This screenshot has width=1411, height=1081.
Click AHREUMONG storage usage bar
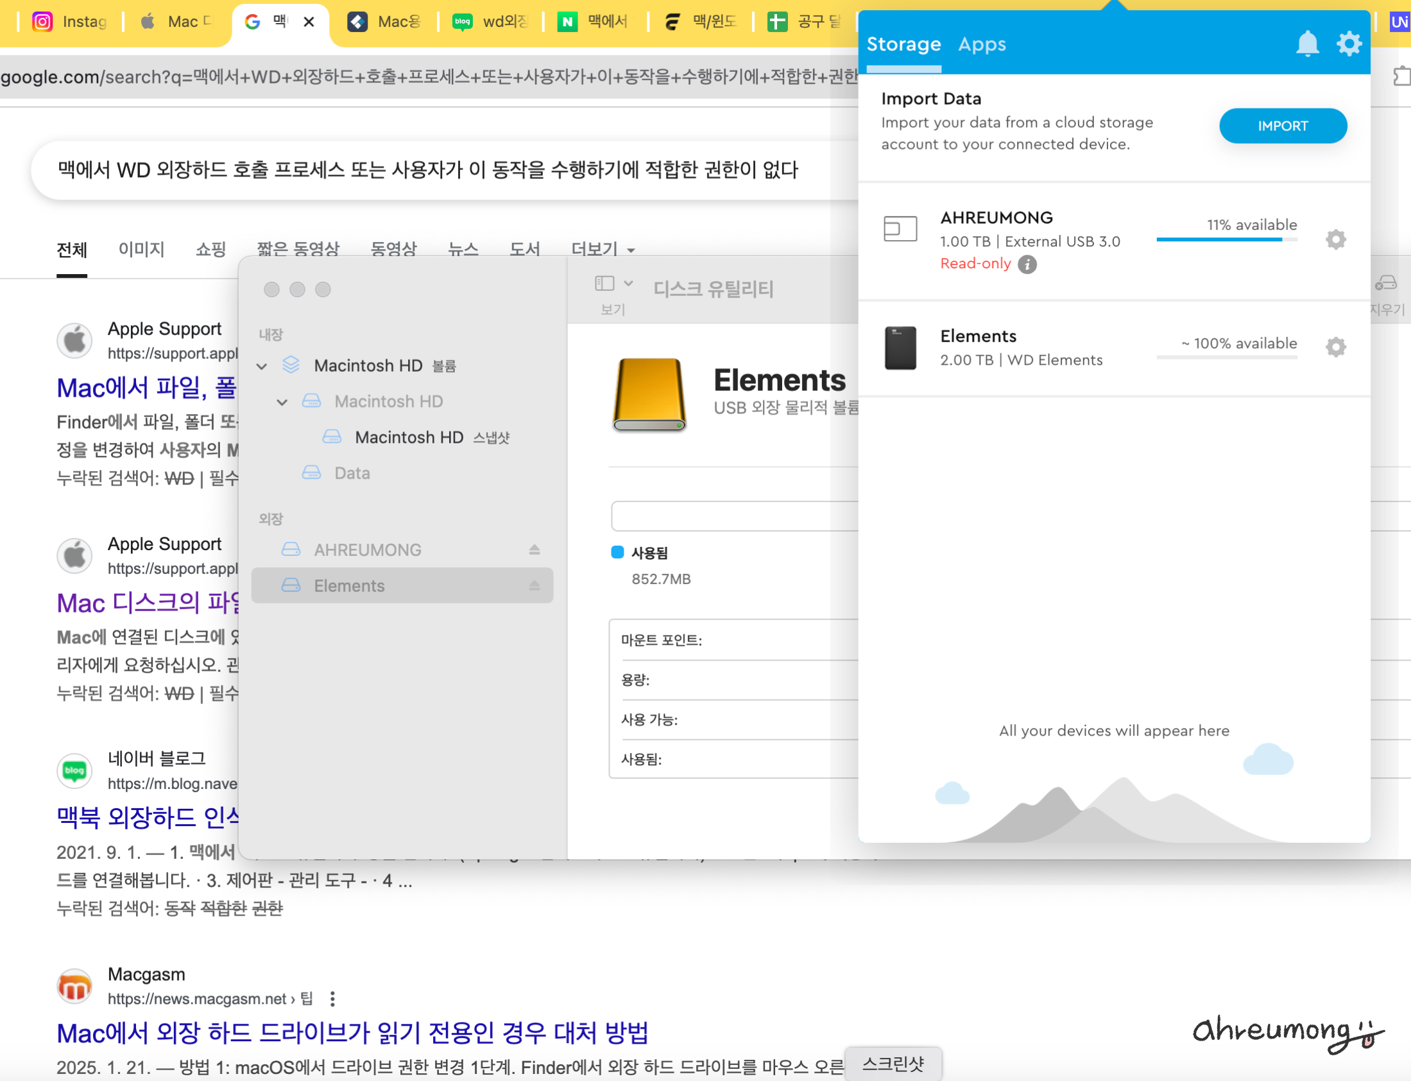pos(1226,239)
